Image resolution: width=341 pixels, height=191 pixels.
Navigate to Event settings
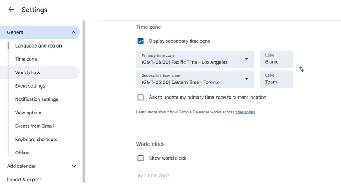[x=30, y=86]
